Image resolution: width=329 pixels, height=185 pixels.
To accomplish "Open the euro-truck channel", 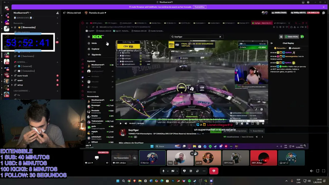I will pyautogui.click(x=36, y=76).
